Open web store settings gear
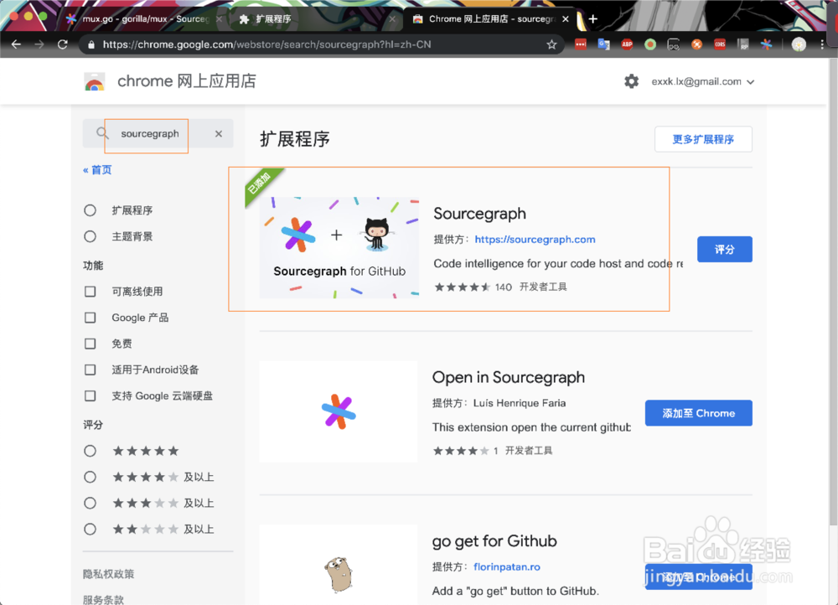 click(631, 81)
